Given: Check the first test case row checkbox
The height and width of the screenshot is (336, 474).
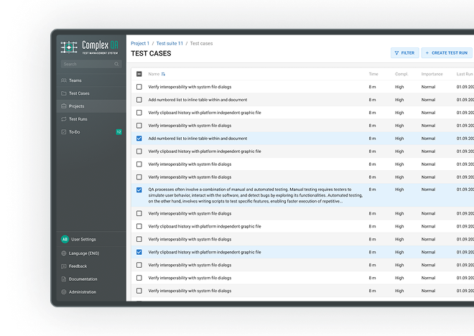Looking at the screenshot, I should (139, 87).
